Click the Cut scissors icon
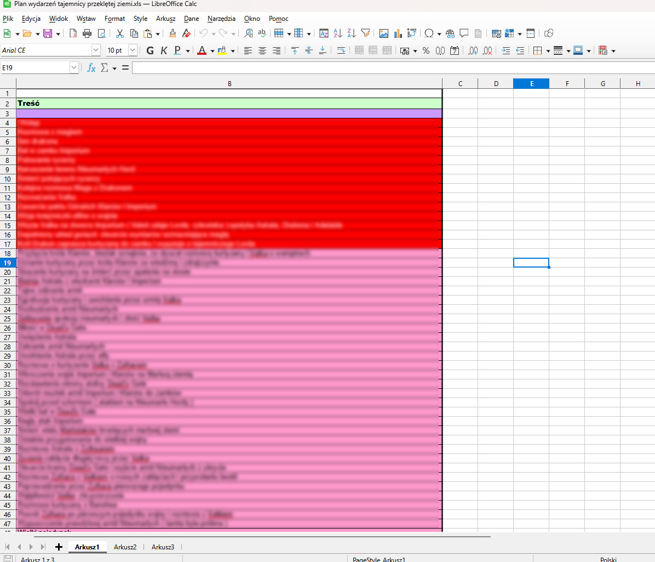The image size is (655, 562). (120, 33)
